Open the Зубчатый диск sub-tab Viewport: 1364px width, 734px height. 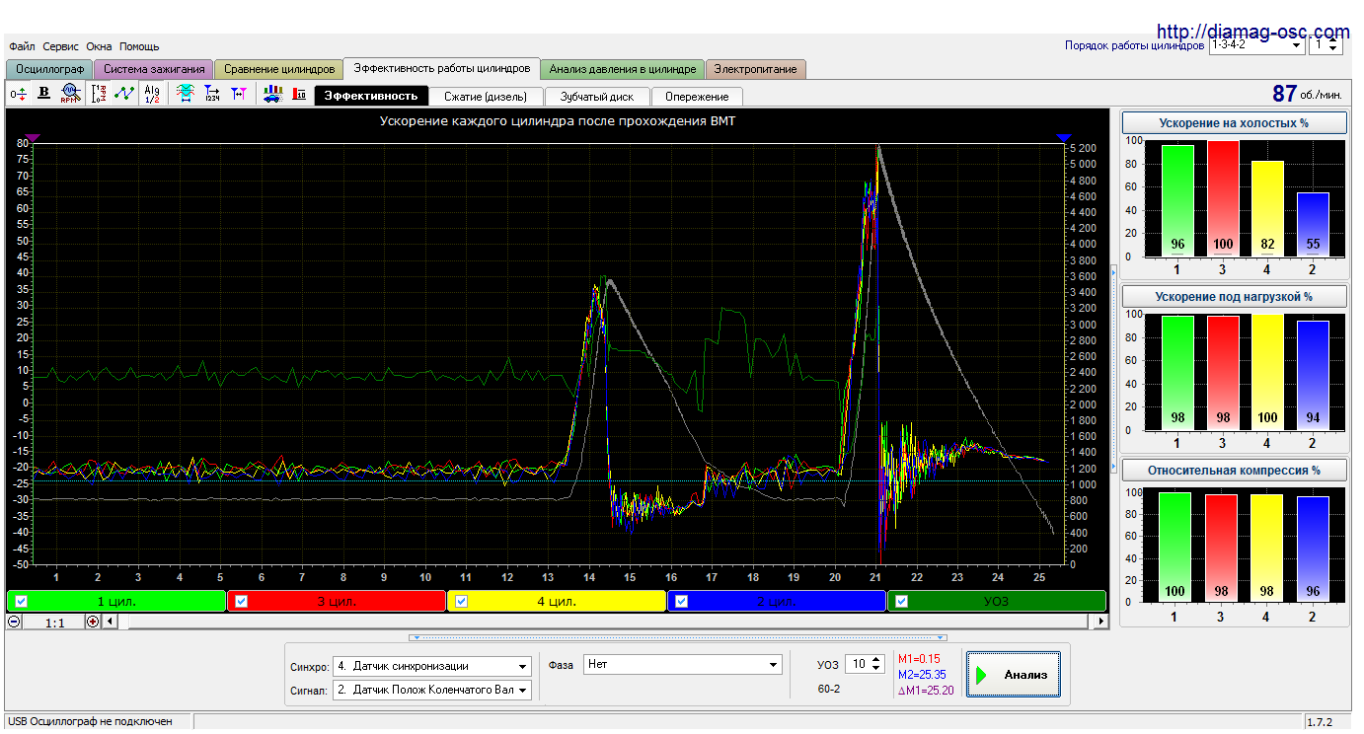597,97
